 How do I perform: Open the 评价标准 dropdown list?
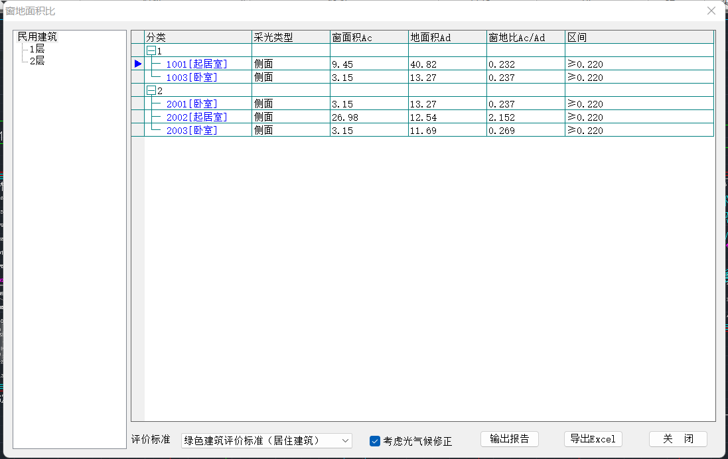tap(344, 440)
